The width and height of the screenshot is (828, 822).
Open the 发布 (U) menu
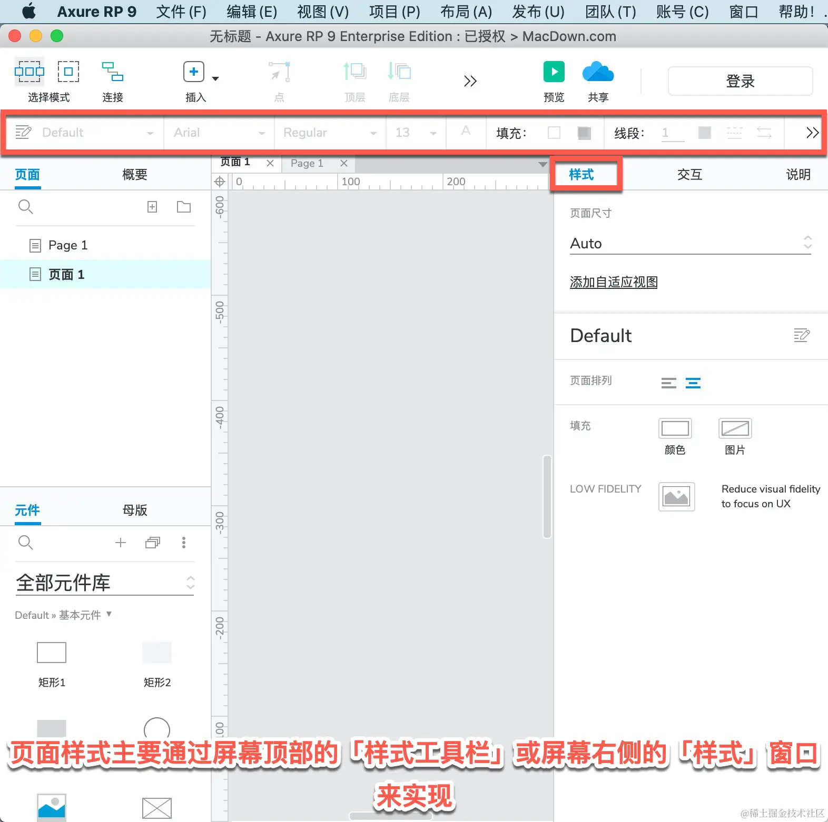pos(538,12)
